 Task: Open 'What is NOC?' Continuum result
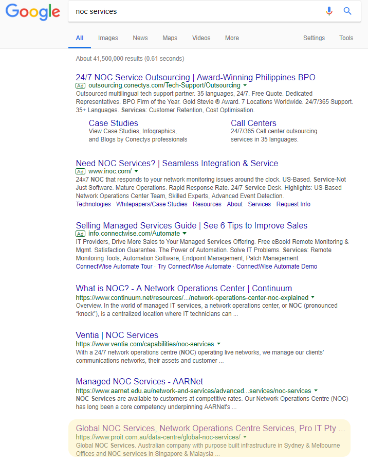pyautogui.click(x=184, y=288)
